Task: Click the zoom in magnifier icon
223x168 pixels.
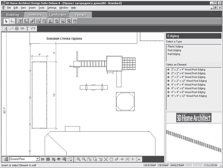Action: click(x=78, y=159)
